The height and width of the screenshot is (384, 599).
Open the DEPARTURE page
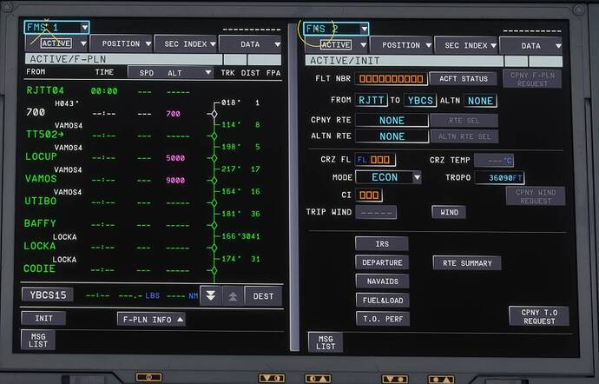[x=382, y=262]
